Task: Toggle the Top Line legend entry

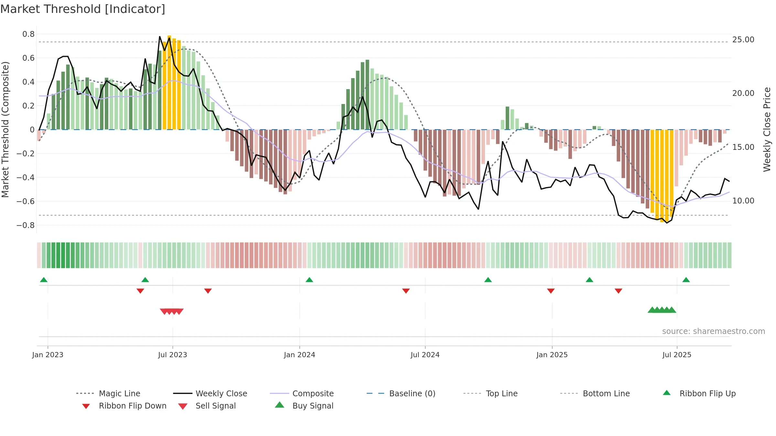Action: click(490, 393)
